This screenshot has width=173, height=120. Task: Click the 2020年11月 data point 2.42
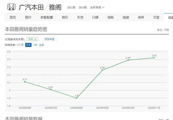pyautogui.click(x=154, y=58)
